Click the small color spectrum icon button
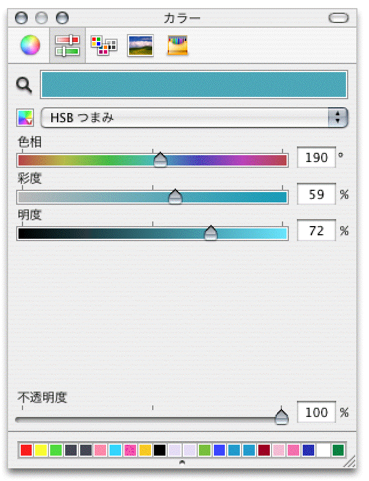Image resolution: width=369 pixels, height=481 pixels. click(25, 118)
